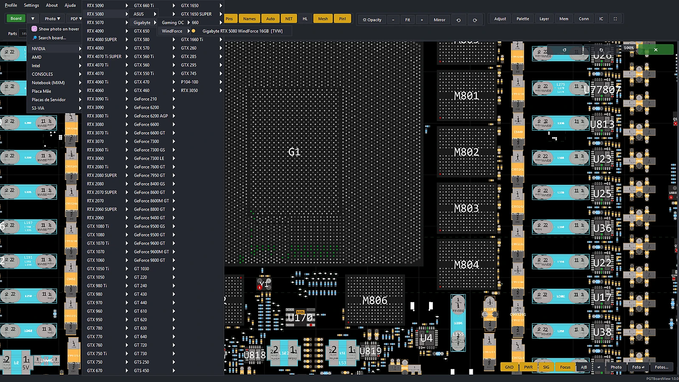Click the Parts search input field
Screen dimensions: 679x382
pyautogui.click(x=24, y=34)
